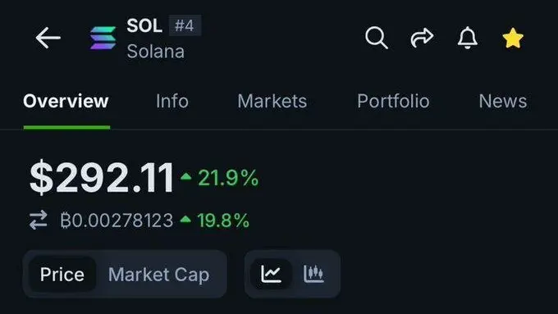Go back using the left arrow
This screenshot has width=558, height=314.
(x=48, y=38)
